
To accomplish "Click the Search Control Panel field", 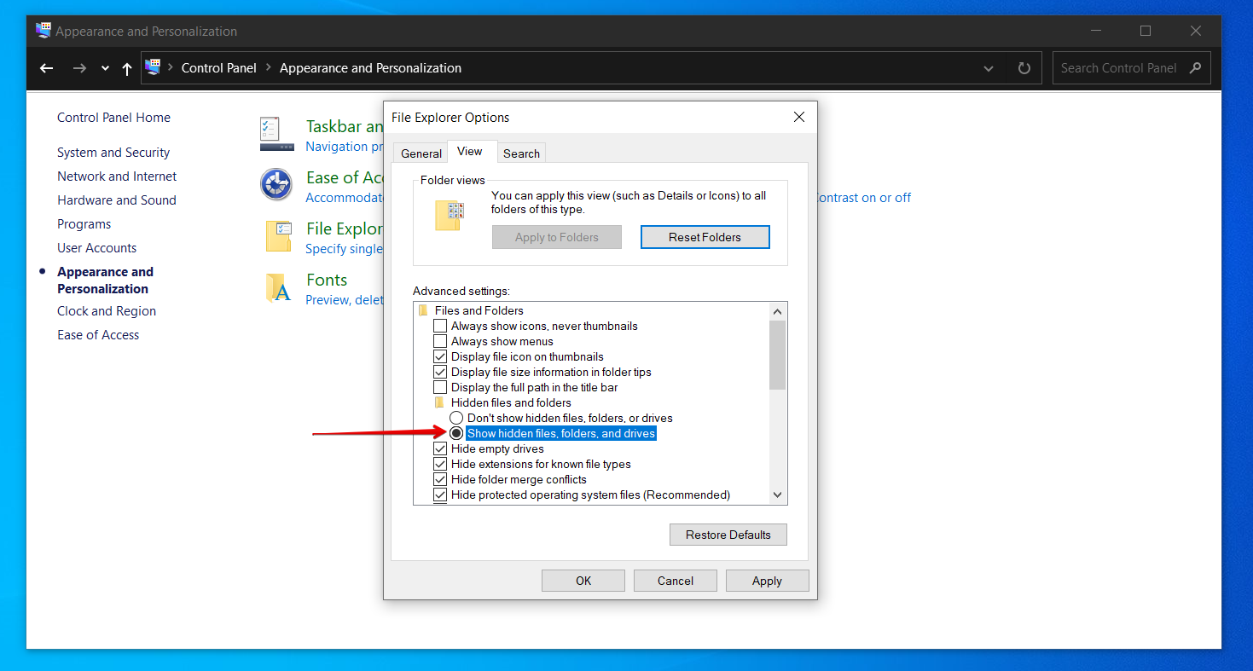I will tap(1118, 68).
